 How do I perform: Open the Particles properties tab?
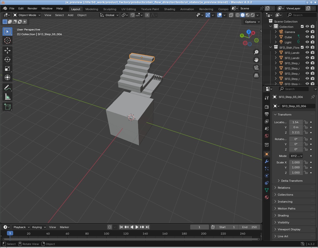click(x=267, y=168)
